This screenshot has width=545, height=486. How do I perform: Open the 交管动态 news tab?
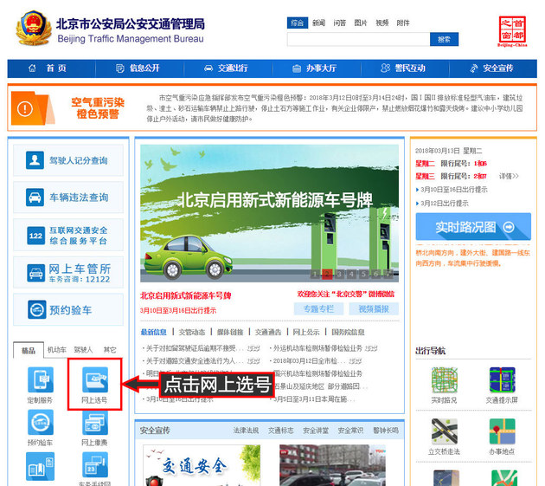pos(192,332)
